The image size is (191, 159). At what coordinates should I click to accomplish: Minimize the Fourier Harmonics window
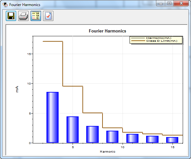(x=161, y=3)
